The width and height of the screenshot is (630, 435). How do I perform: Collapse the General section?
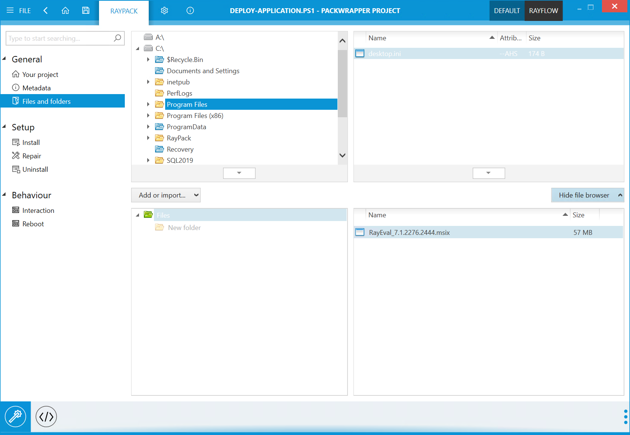pos(4,59)
